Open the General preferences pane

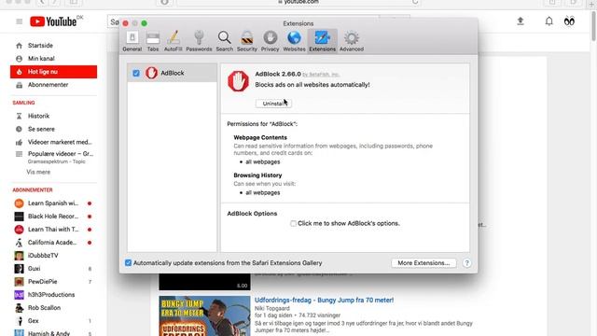pos(132,41)
